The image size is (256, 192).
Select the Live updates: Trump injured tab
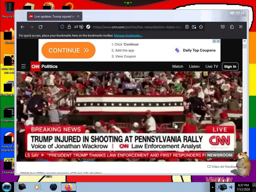coord(54,16)
